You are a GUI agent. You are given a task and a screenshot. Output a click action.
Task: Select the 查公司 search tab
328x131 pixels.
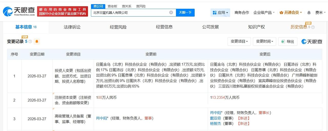98,6
